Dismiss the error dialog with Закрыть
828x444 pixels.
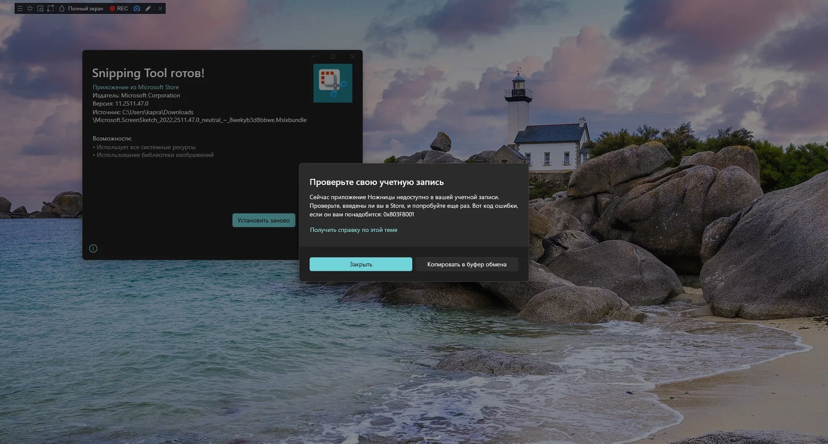pyautogui.click(x=361, y=264)
